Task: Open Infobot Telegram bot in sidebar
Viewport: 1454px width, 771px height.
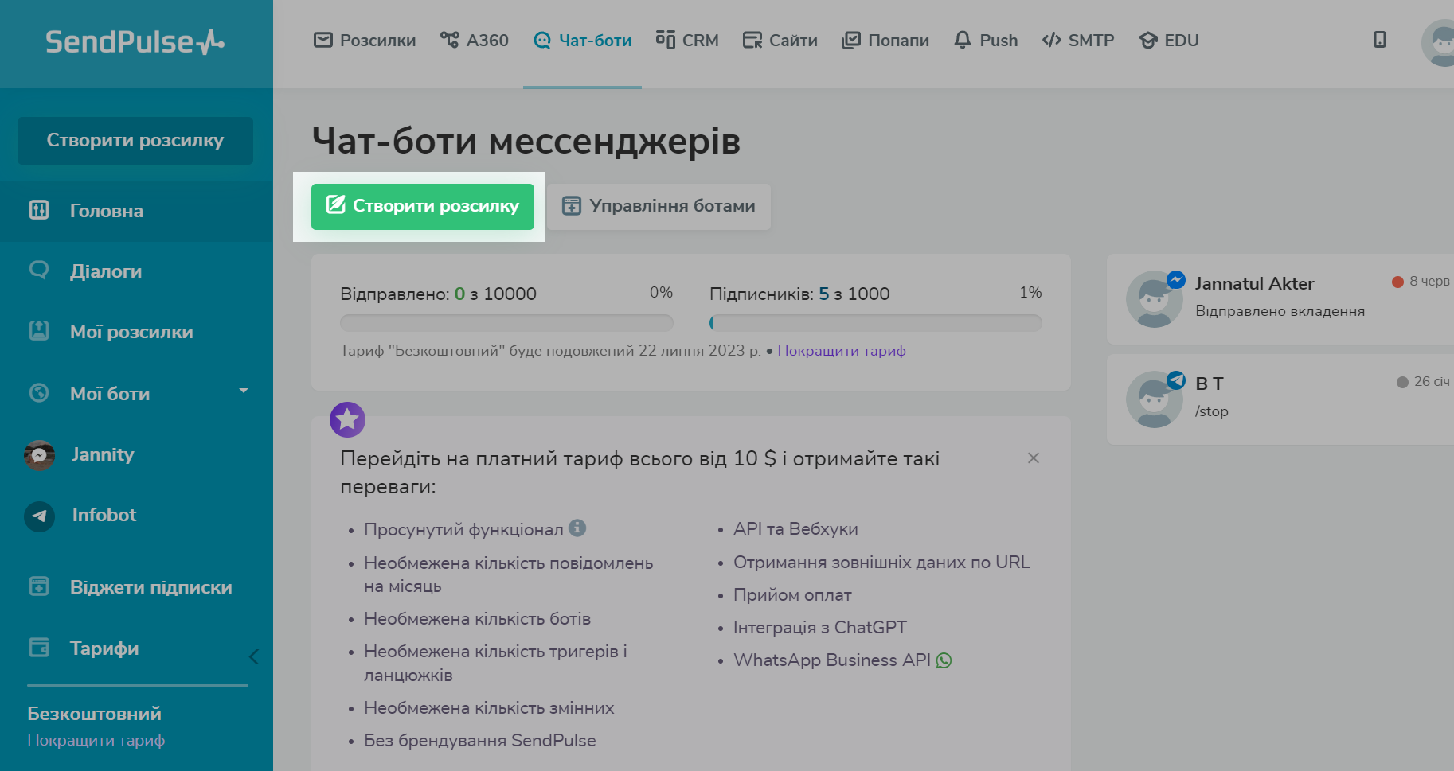Action: pyautogui.click(x=104, y=515)
